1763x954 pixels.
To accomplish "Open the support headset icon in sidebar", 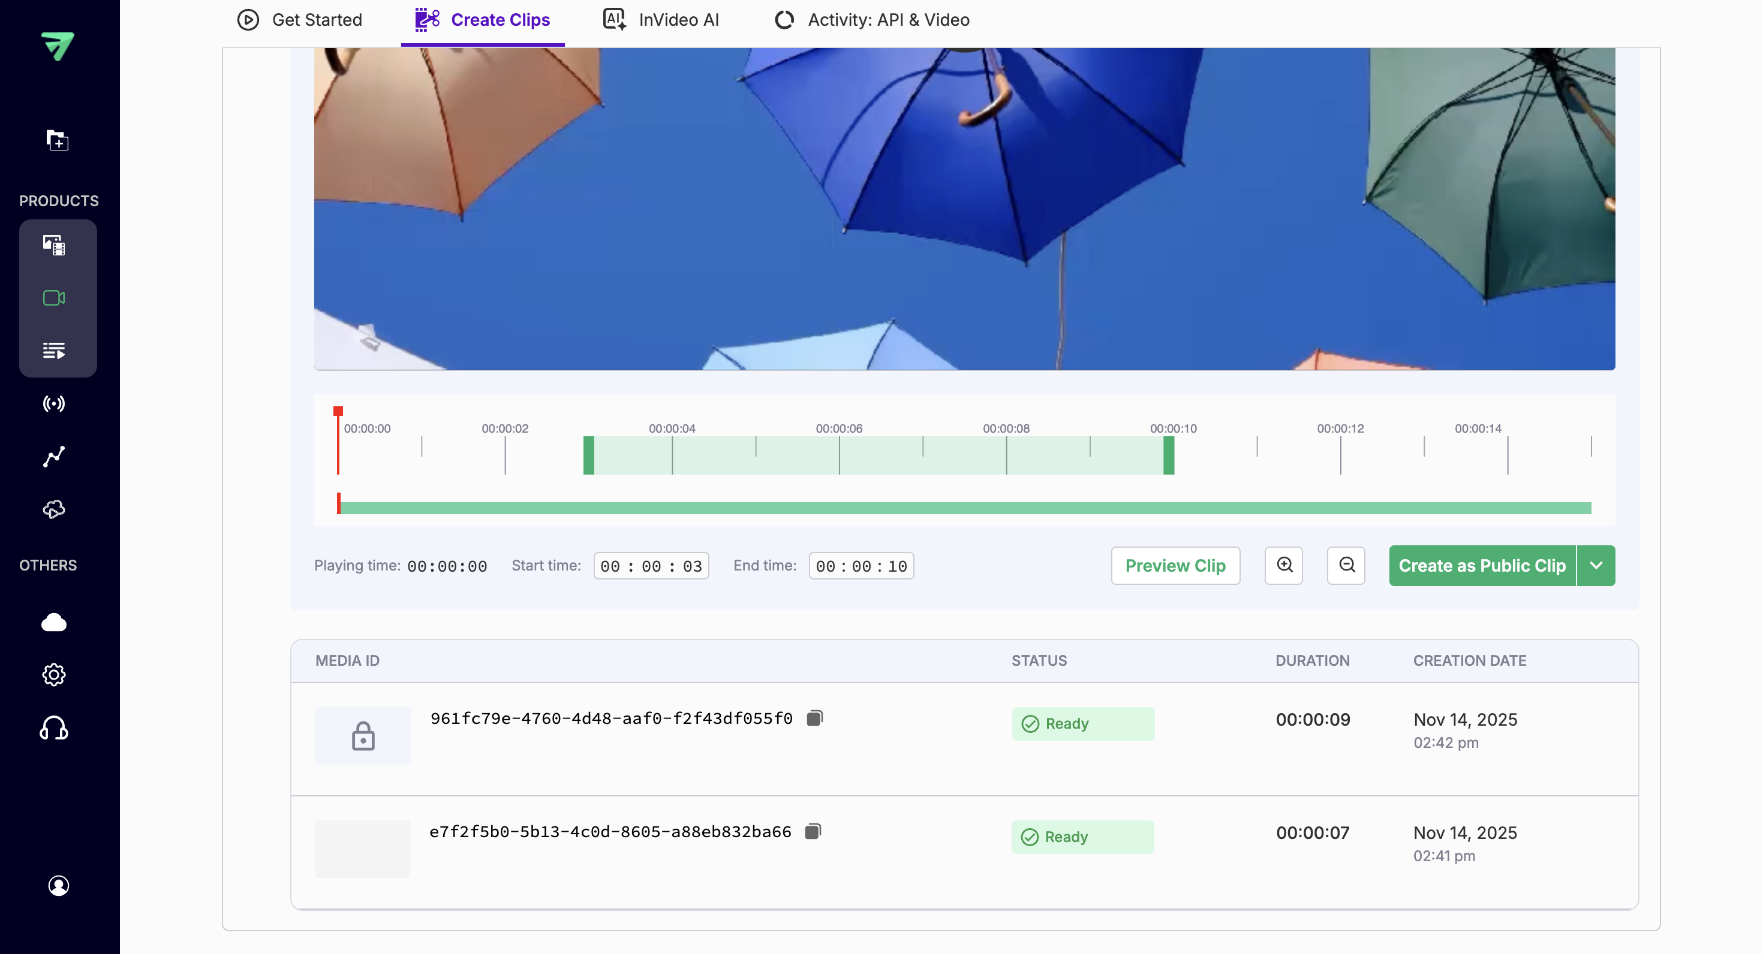I will coord(53,727).
